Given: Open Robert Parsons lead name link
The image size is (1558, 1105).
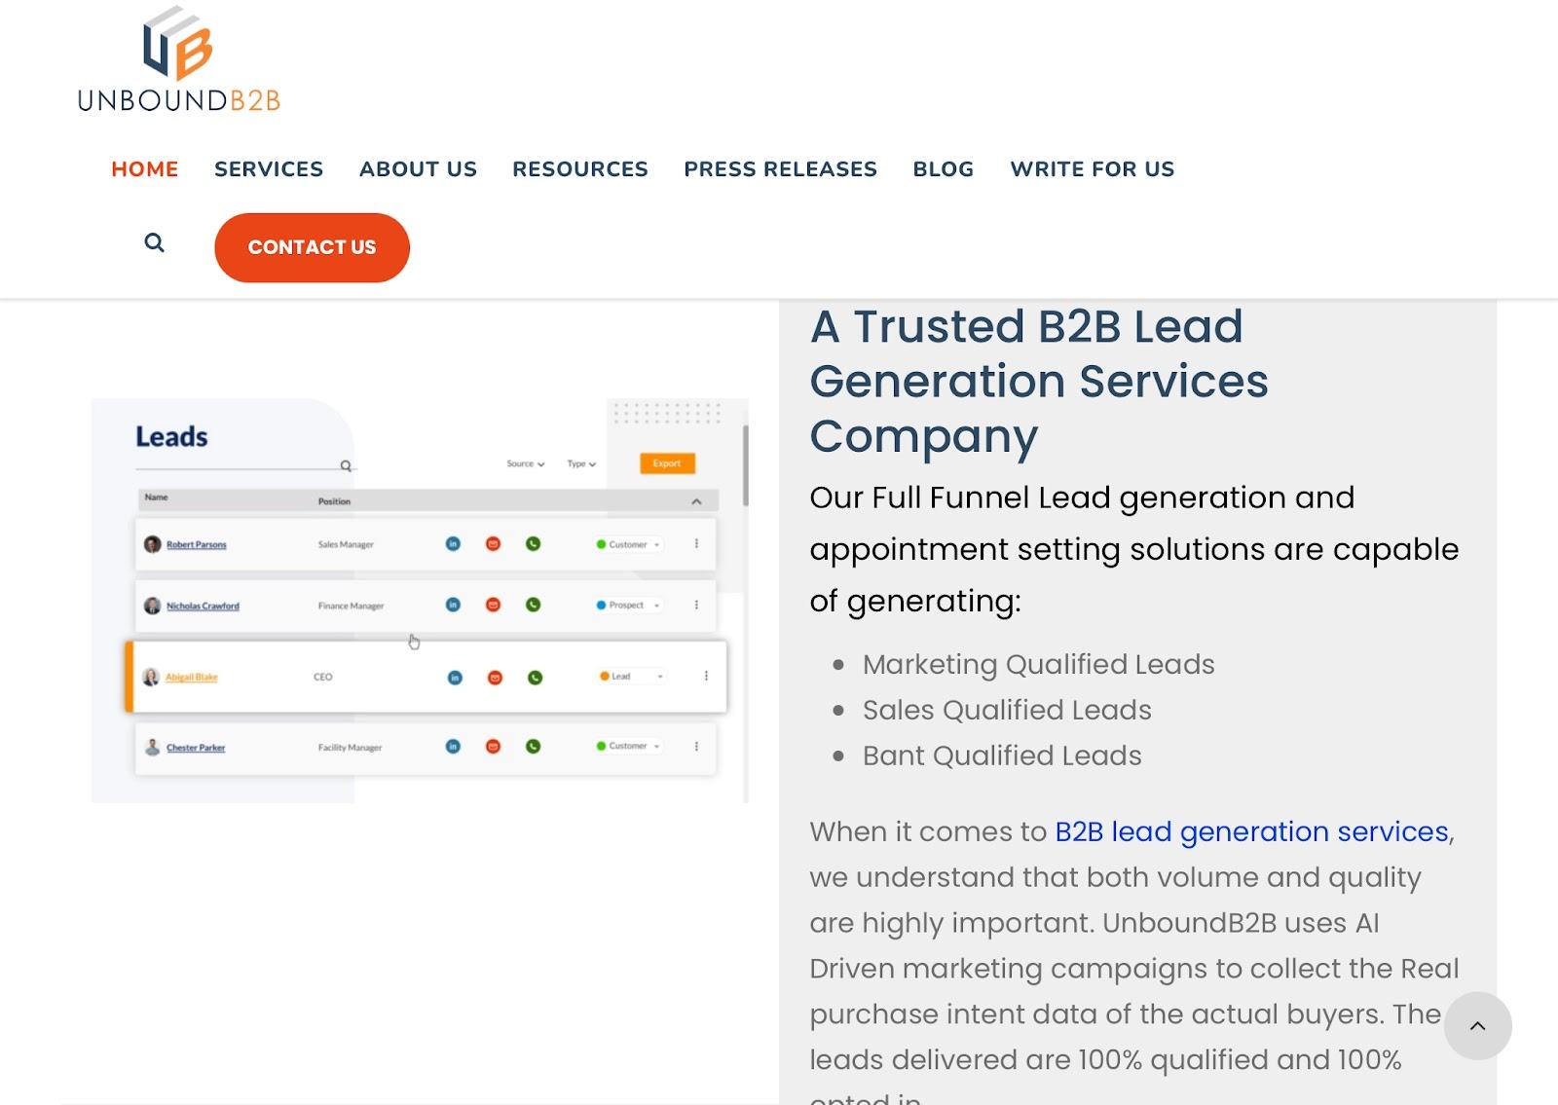Looking at the screenshot, I should [x=197, y=544].
